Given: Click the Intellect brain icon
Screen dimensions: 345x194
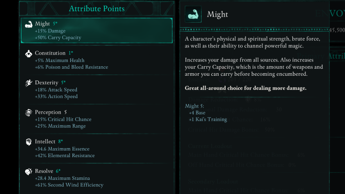Looking at the screenshot, I should [x=28, y=142].
